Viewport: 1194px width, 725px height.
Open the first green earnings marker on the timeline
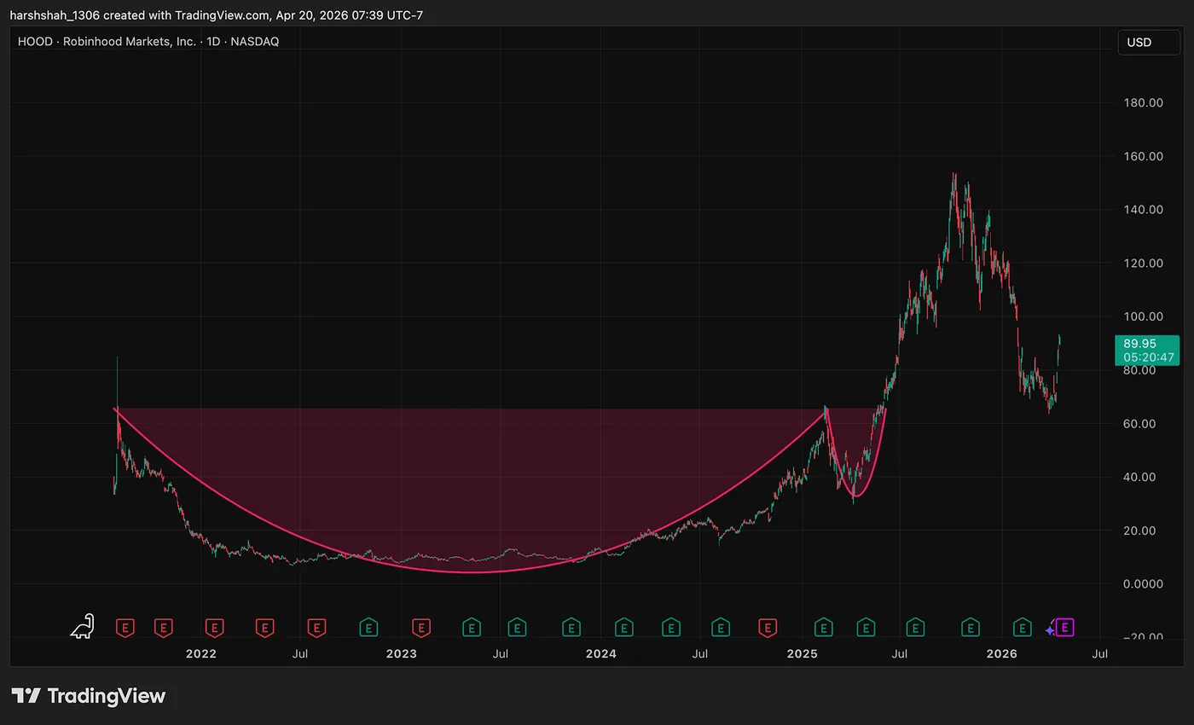click(368, 629)
